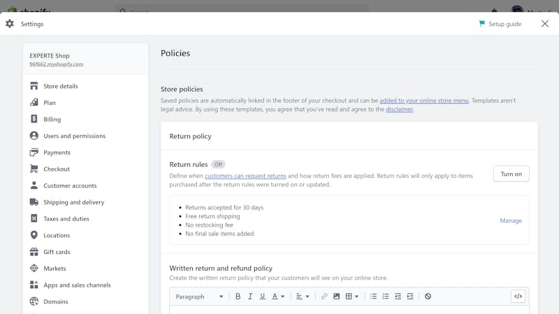Click the Customer accounts person icon
Image resolution: width=559 pixels, height=314 pixels.
[34, 186]
